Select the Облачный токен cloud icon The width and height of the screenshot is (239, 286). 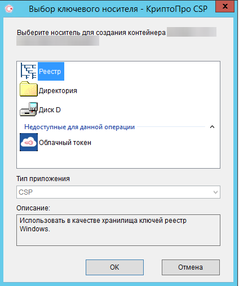pyautogui.click(x=29, y=142)
